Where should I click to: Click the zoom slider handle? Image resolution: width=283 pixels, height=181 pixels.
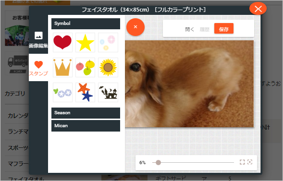(158, 162)
